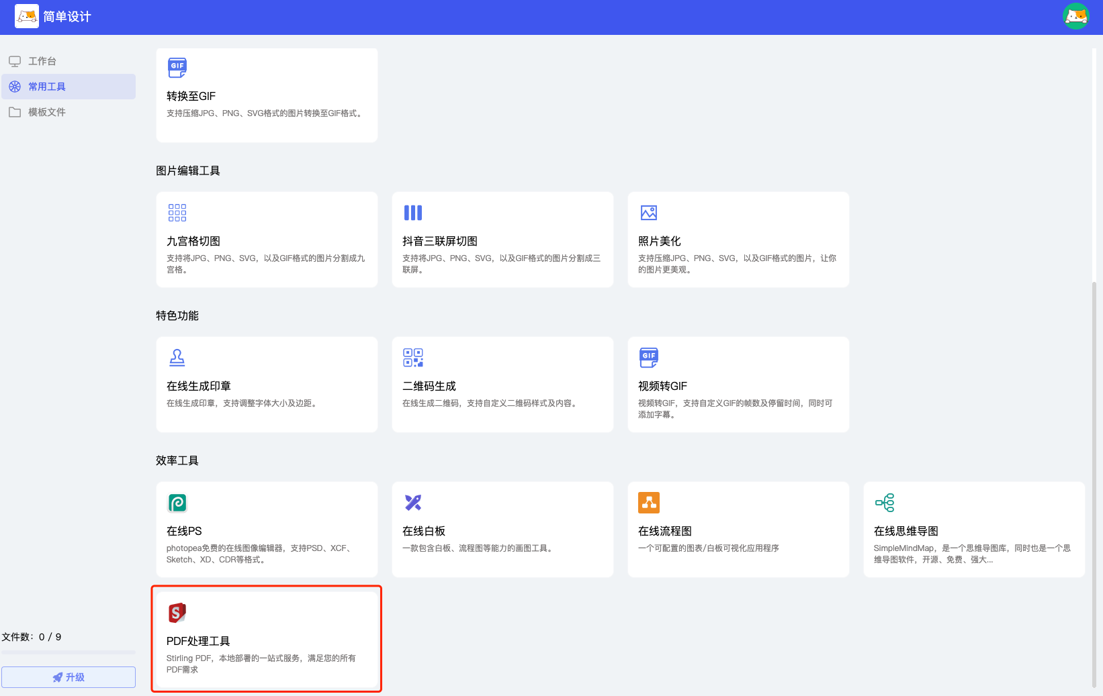
Task: Open the 在线思维导图 mind map icon
Action: pyautogui.click(x=885, y=503)
